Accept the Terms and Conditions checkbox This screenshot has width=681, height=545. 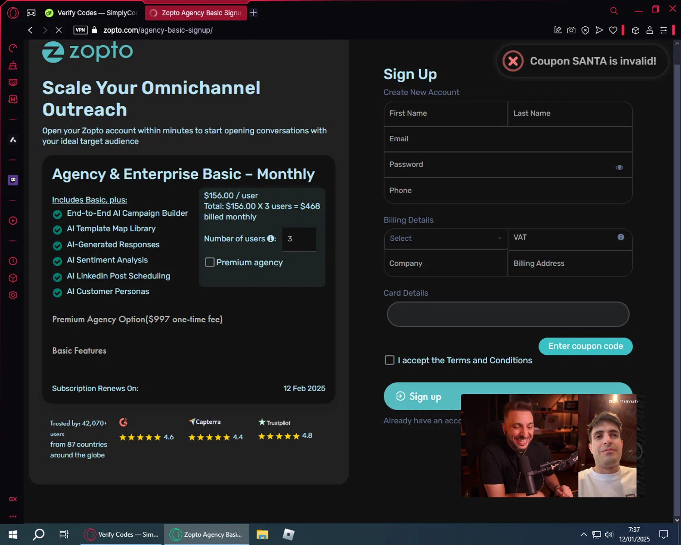point(390,360)
